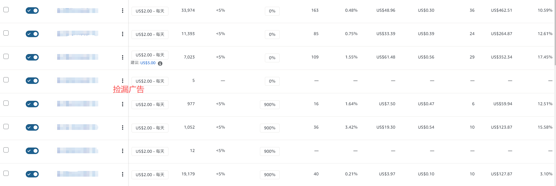556x186 pixels.
Task: Click the 900% value in the 19,179 impressions row
Action: pyautogui.click(x=270, y=175)
